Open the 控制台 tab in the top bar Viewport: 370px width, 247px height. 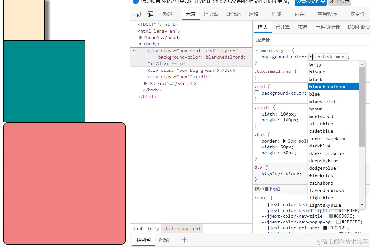coord(211,14)
